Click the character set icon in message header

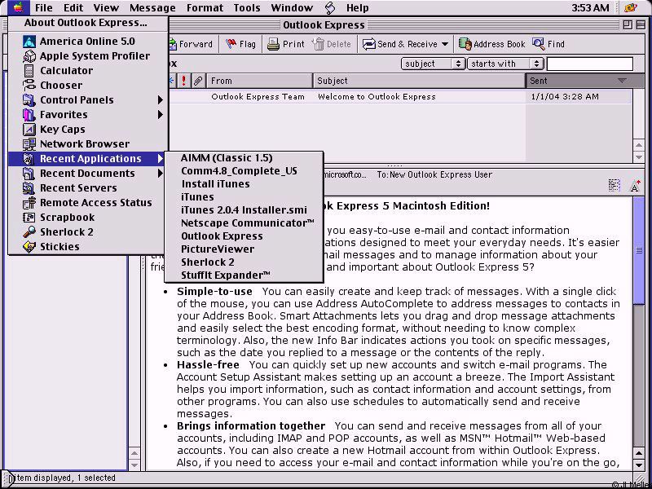pos(615,186)
